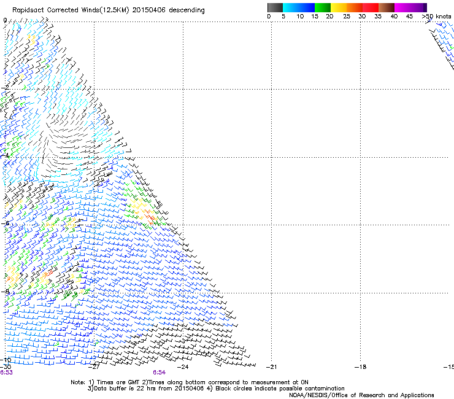The height and width of the screenshot is (399, 454).
Task: Click the '35' legend scale label
Action: tap(378, 17)
